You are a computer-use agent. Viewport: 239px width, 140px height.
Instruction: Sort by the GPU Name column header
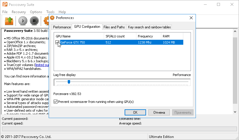79,36
